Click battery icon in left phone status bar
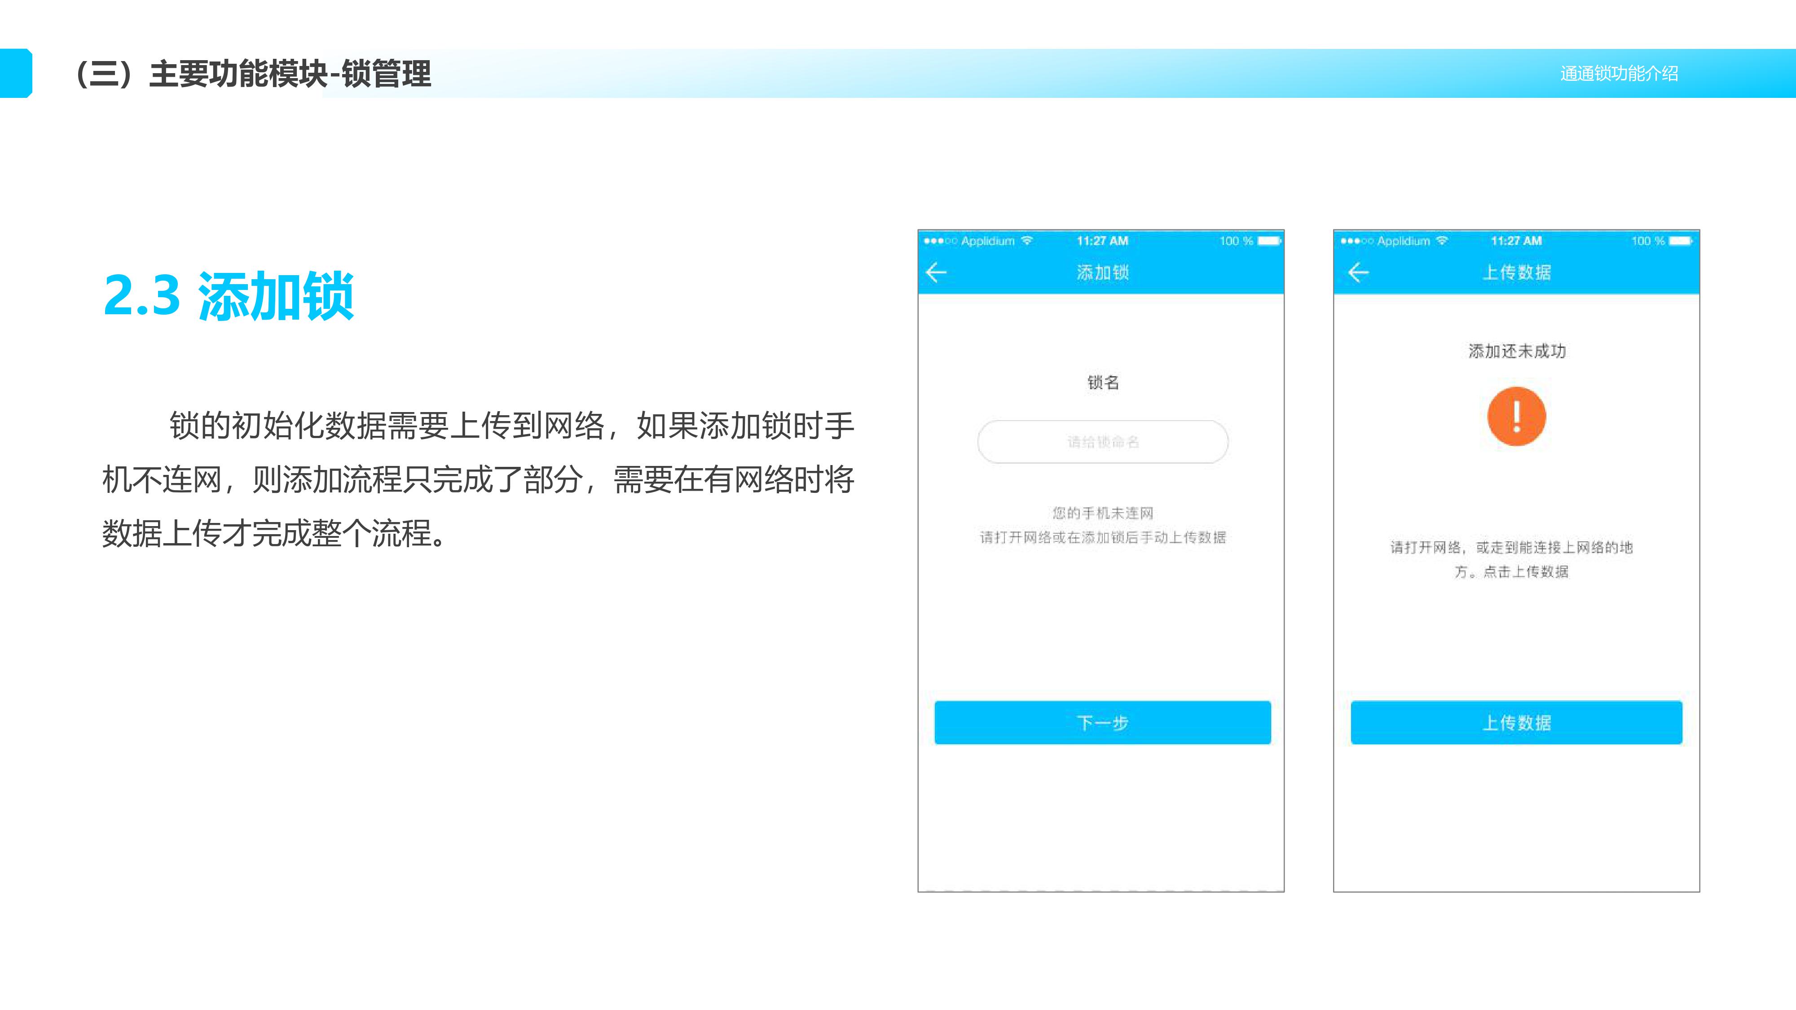Viewport: 1796px width, 1010px height. click(x=1269, y=241)
